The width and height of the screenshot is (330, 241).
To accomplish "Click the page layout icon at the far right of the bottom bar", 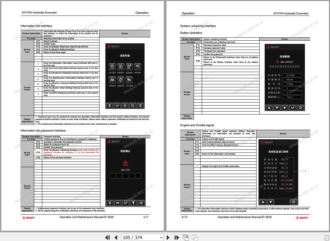I will 327,237.
